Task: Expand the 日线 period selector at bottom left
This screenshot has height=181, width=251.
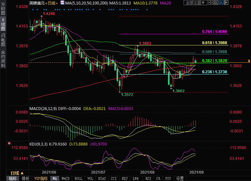Action: (15, 172)
